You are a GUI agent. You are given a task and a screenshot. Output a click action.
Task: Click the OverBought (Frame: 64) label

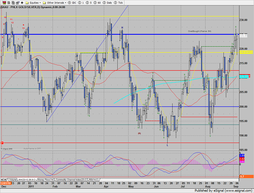(199, 31)
